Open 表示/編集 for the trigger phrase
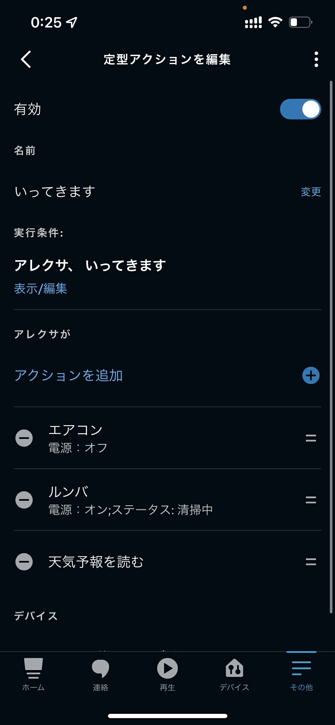 40,288
